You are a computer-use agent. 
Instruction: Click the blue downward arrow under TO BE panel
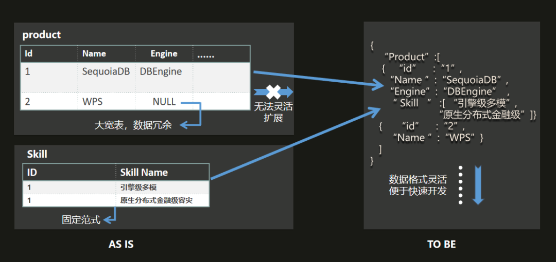click(x=478, y=185)
